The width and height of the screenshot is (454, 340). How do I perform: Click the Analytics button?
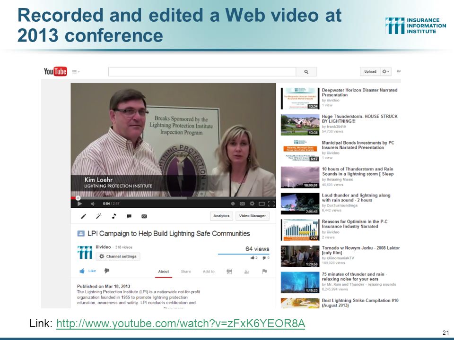point(221,216)
